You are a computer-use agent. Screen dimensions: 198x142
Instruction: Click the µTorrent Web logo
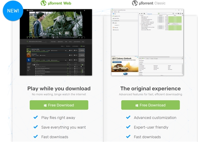pos(56,3)
